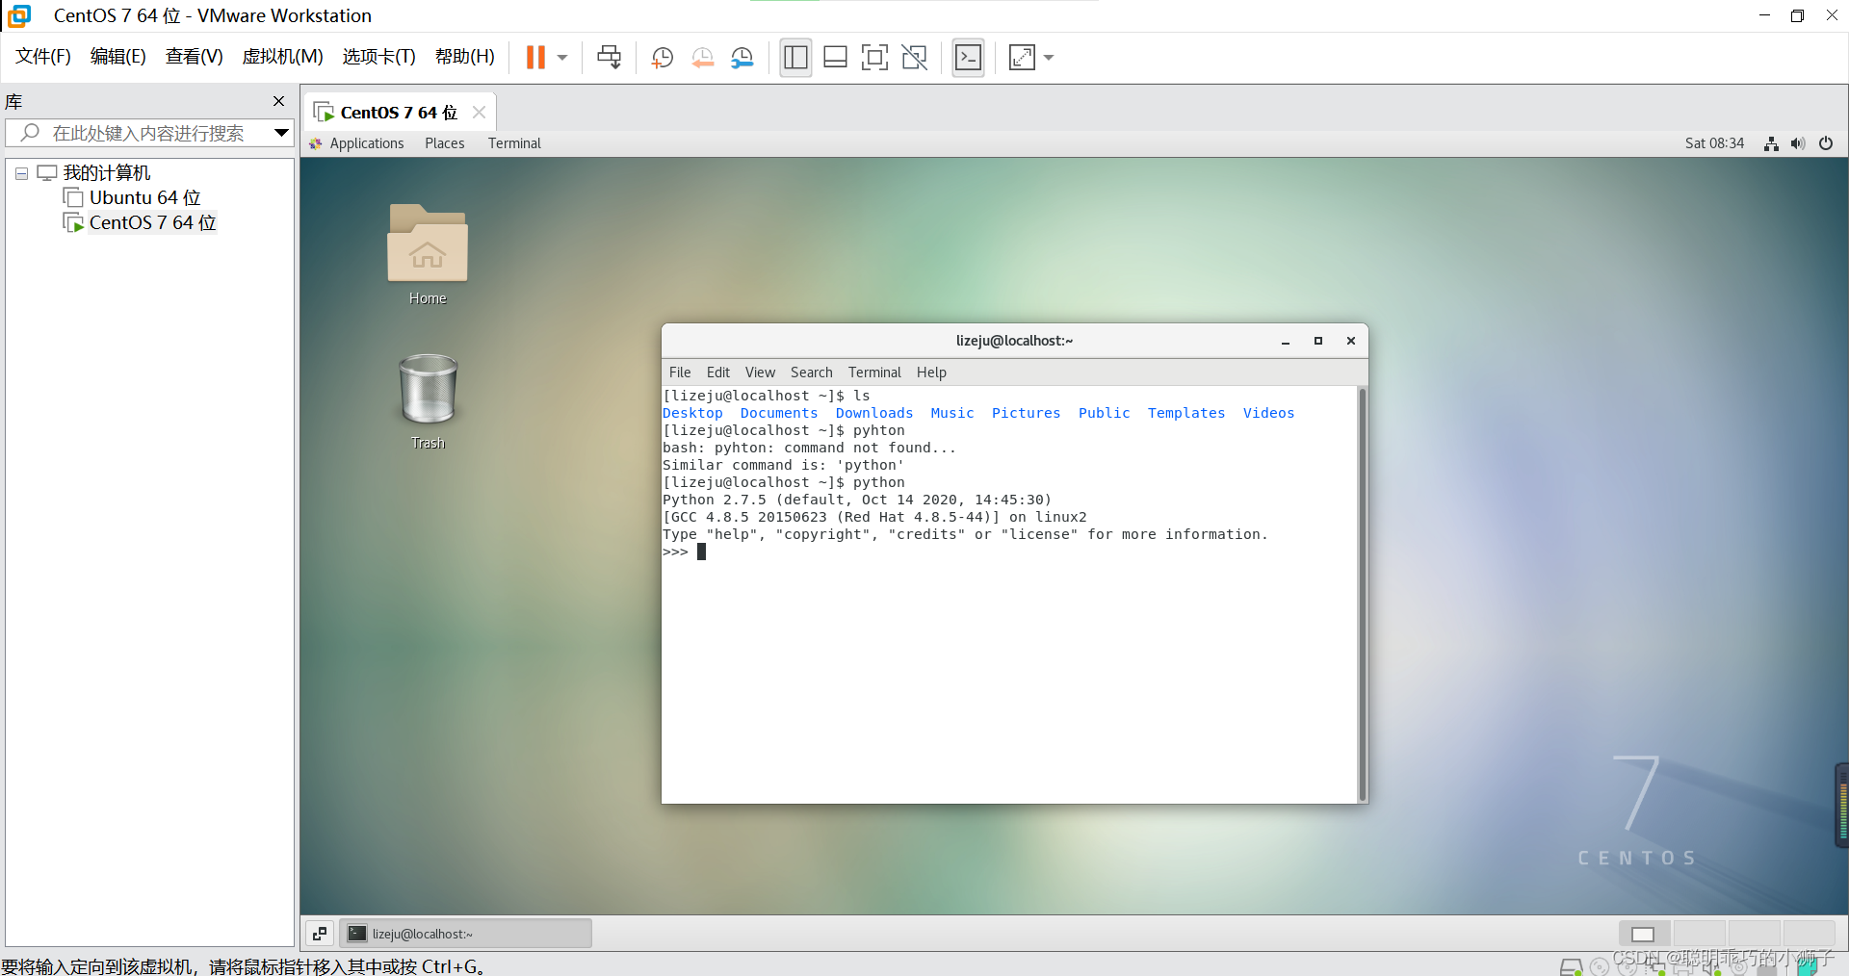Open stretch display dropdown arrow
Viewport: 1849px width, 976px height.
1049,58
